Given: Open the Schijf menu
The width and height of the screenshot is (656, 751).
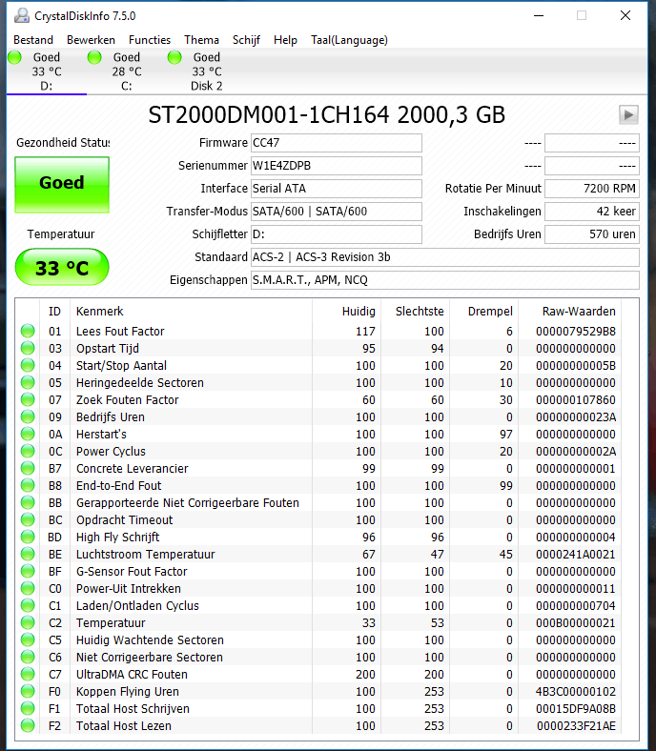Looking at the screenshot, I should click(x=246, y=40).
